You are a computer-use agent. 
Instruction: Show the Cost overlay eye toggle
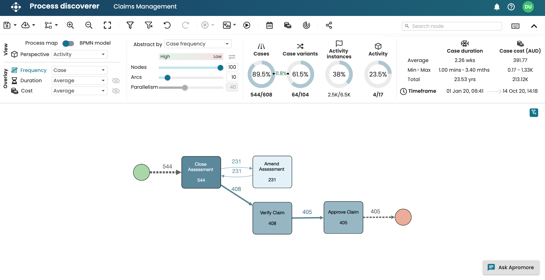coord(116,91)
